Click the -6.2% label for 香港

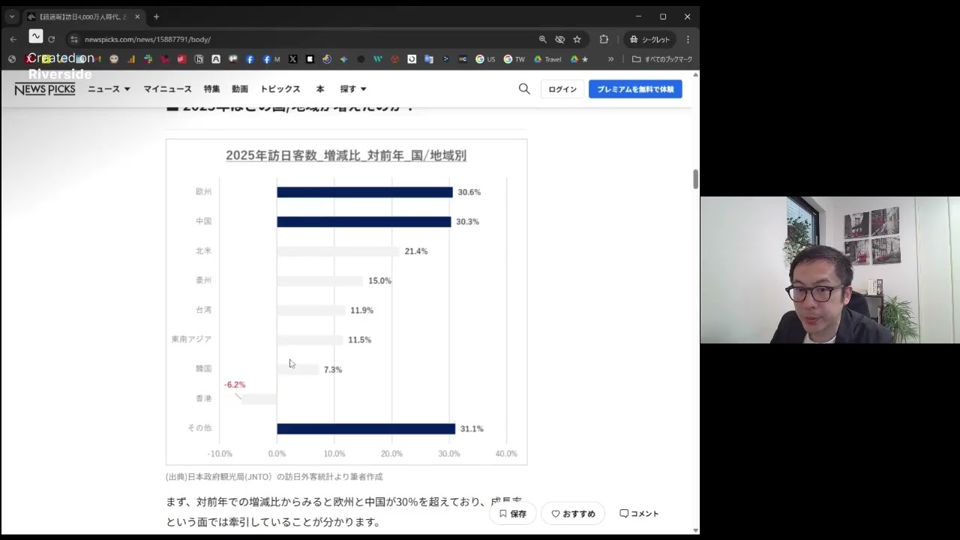pyautogui.click(x=235, y=385)
